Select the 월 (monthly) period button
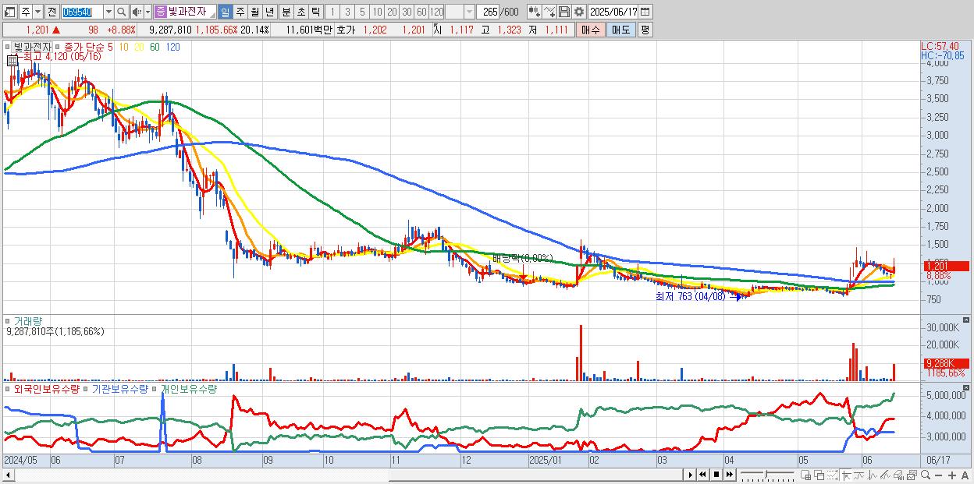974x484 pixels. (254, 12)
